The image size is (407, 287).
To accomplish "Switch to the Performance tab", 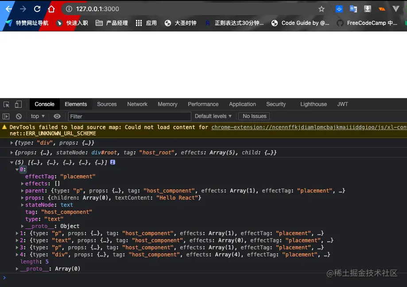I will (x=203, y=104).
